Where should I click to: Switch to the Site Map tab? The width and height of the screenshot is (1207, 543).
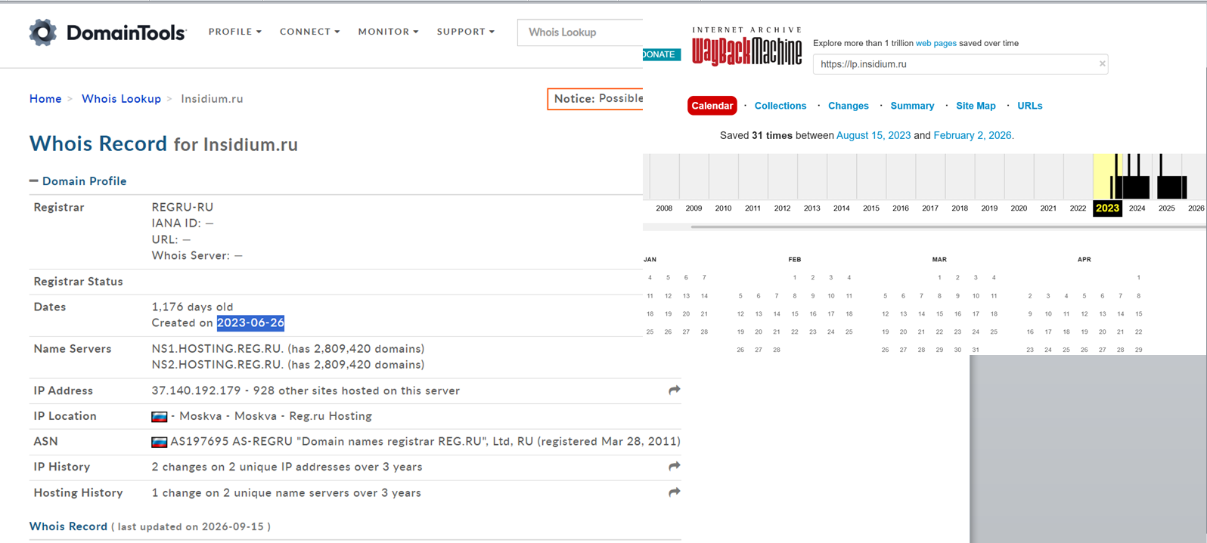click(976, 106)
